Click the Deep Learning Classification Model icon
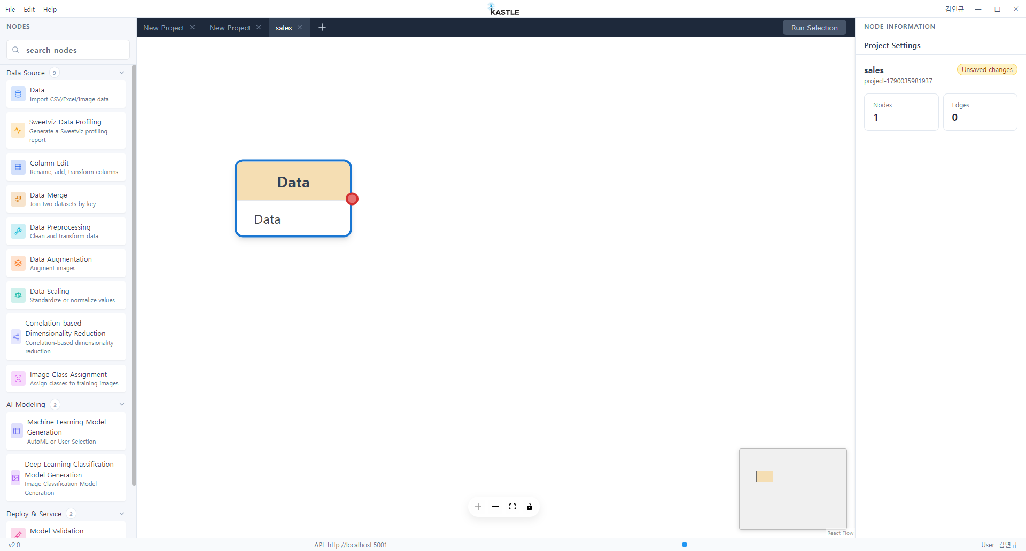1026x551 pixels. pos(16,478)
